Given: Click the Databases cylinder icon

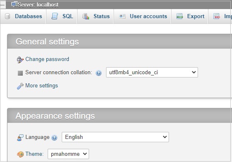Looking at the screenshot, I should pyautogui.click(x=7, y=16).
